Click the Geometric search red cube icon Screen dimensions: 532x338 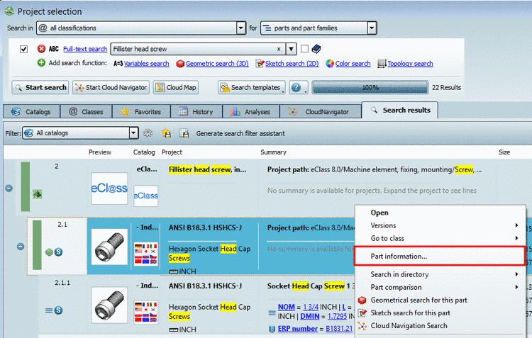[180, 64]
